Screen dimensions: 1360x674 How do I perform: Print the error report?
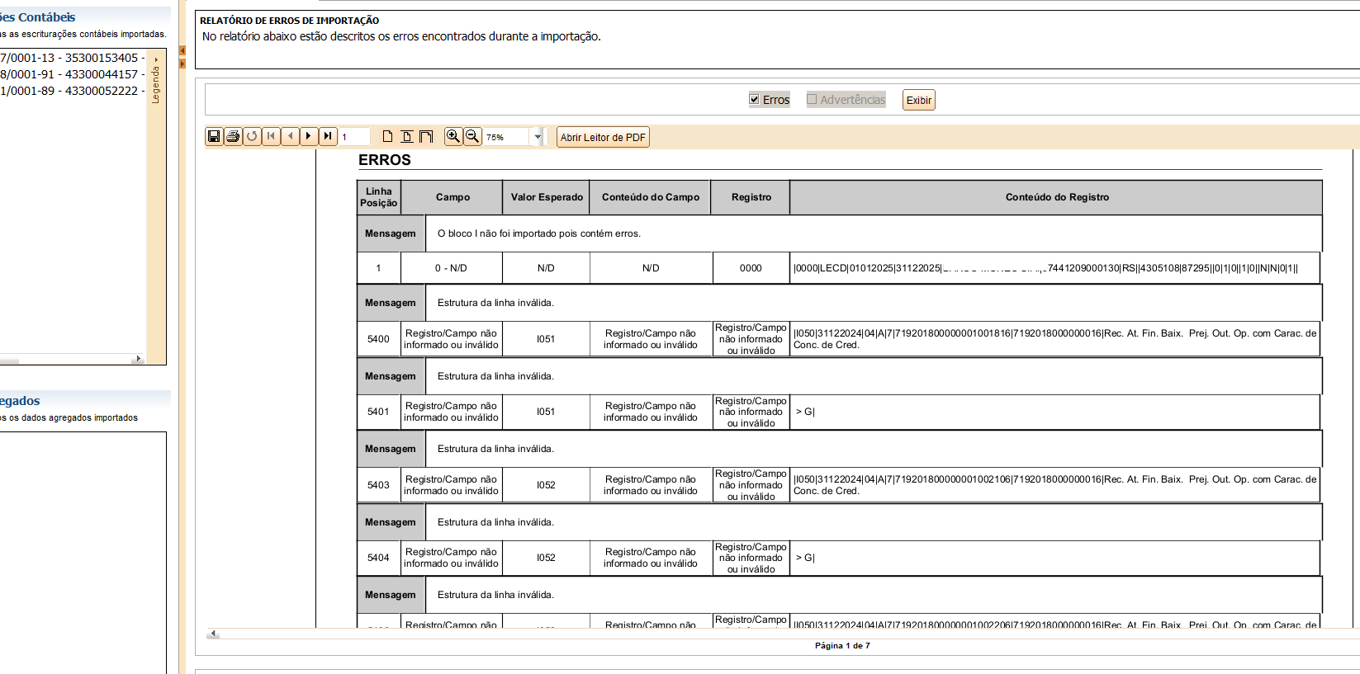pyautogui.click(x=233, y=136)
